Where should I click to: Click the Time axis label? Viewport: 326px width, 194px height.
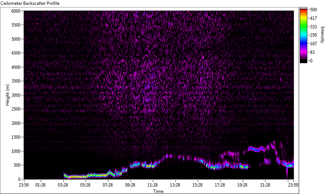point(158,191)
